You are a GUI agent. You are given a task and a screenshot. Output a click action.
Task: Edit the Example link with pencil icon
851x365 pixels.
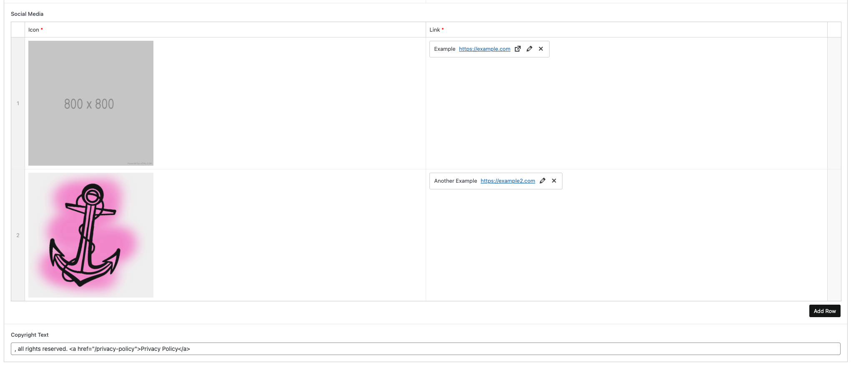click(529, 49)
